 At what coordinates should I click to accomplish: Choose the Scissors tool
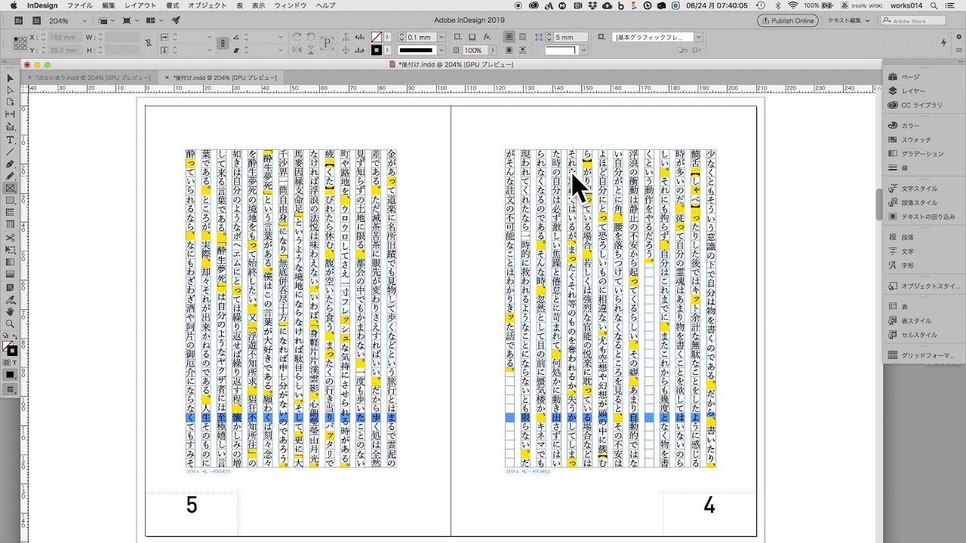(x=10, y=237)
